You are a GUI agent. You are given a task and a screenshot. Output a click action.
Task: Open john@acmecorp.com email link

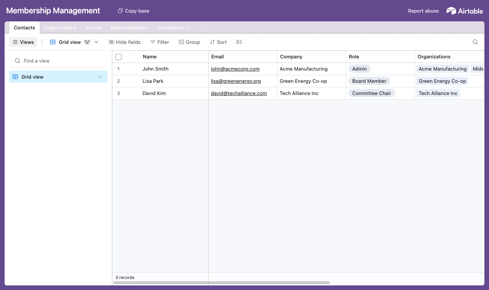235,69
